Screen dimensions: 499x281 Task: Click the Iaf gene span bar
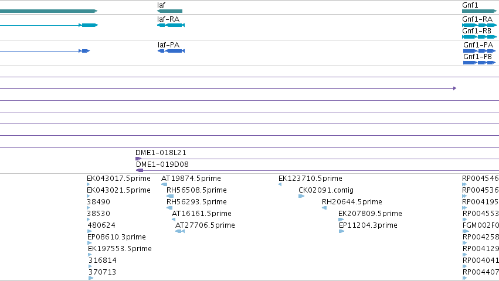169,11
